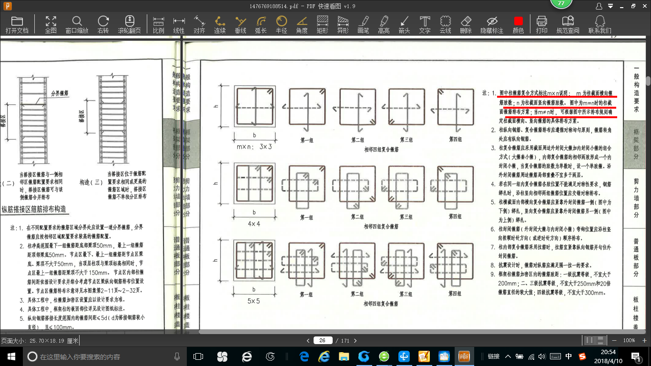Select the 异形 irregular shape tool

pyautogui.click(x=343, y=24)
